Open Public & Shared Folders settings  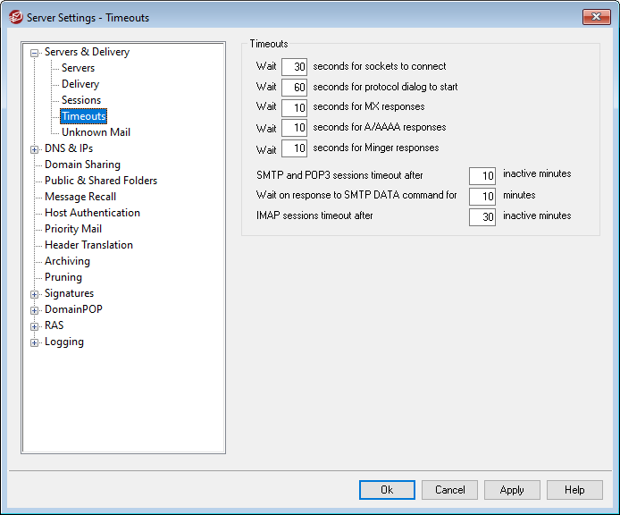click(101, 181)
